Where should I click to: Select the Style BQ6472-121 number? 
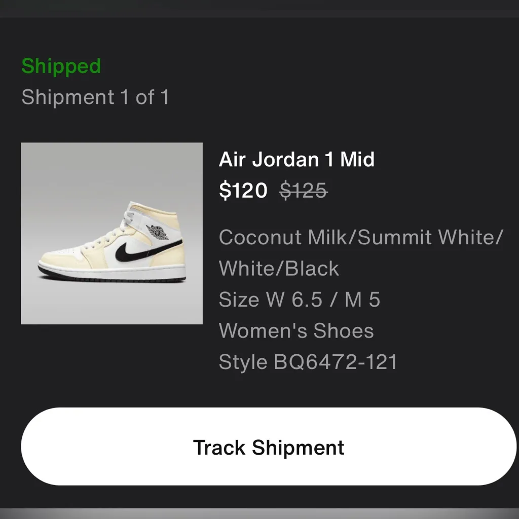[x=308, y=362]
